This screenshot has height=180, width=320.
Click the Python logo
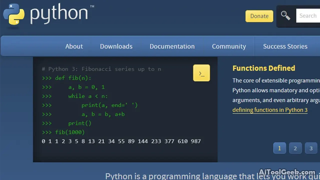[x=49, y=14]
